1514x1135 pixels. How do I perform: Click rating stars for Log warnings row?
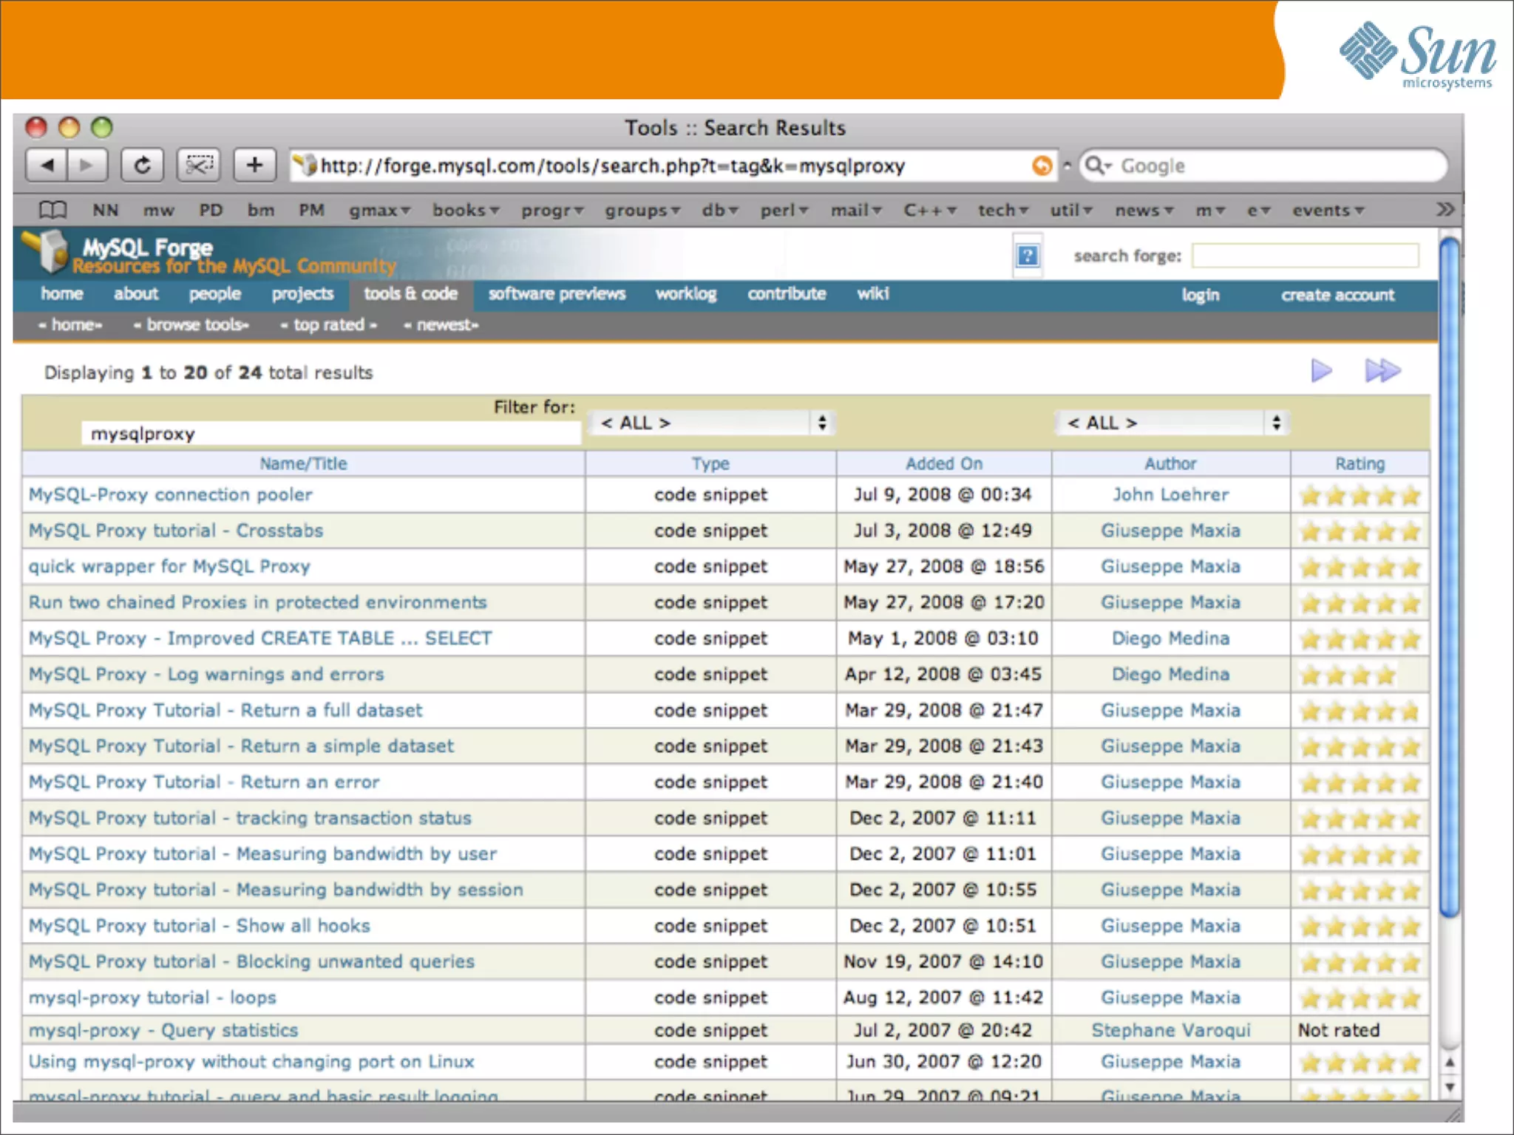tap(1348, 675)
